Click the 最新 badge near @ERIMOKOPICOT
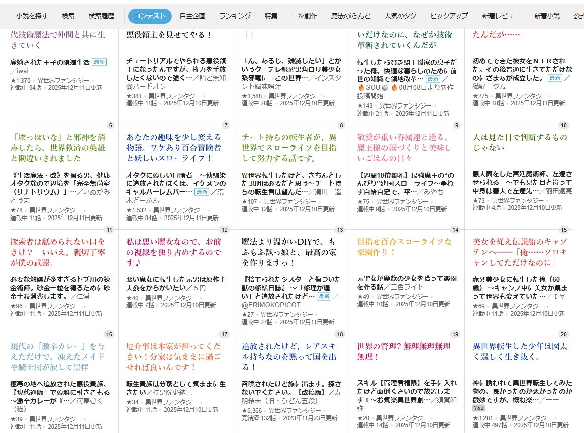 324,297
